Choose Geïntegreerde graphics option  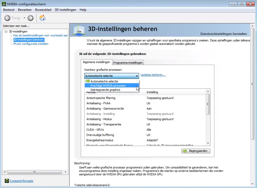click(x=112, y=90)
